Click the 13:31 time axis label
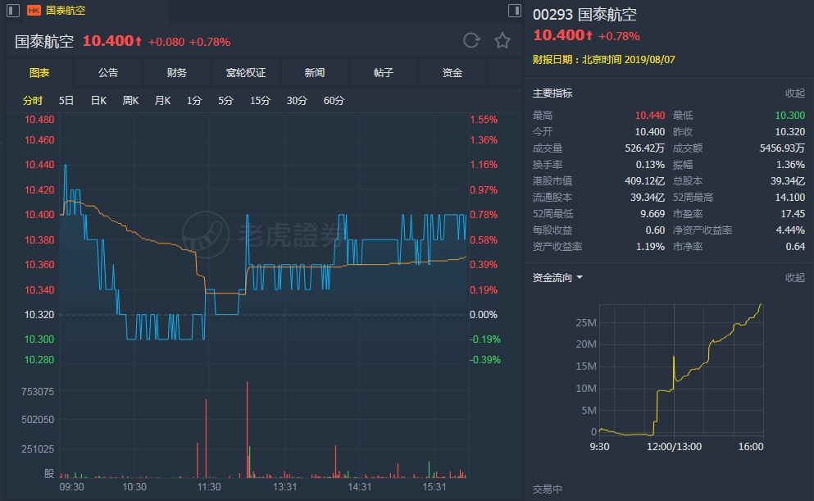814x501 pixels. (284, 487)
